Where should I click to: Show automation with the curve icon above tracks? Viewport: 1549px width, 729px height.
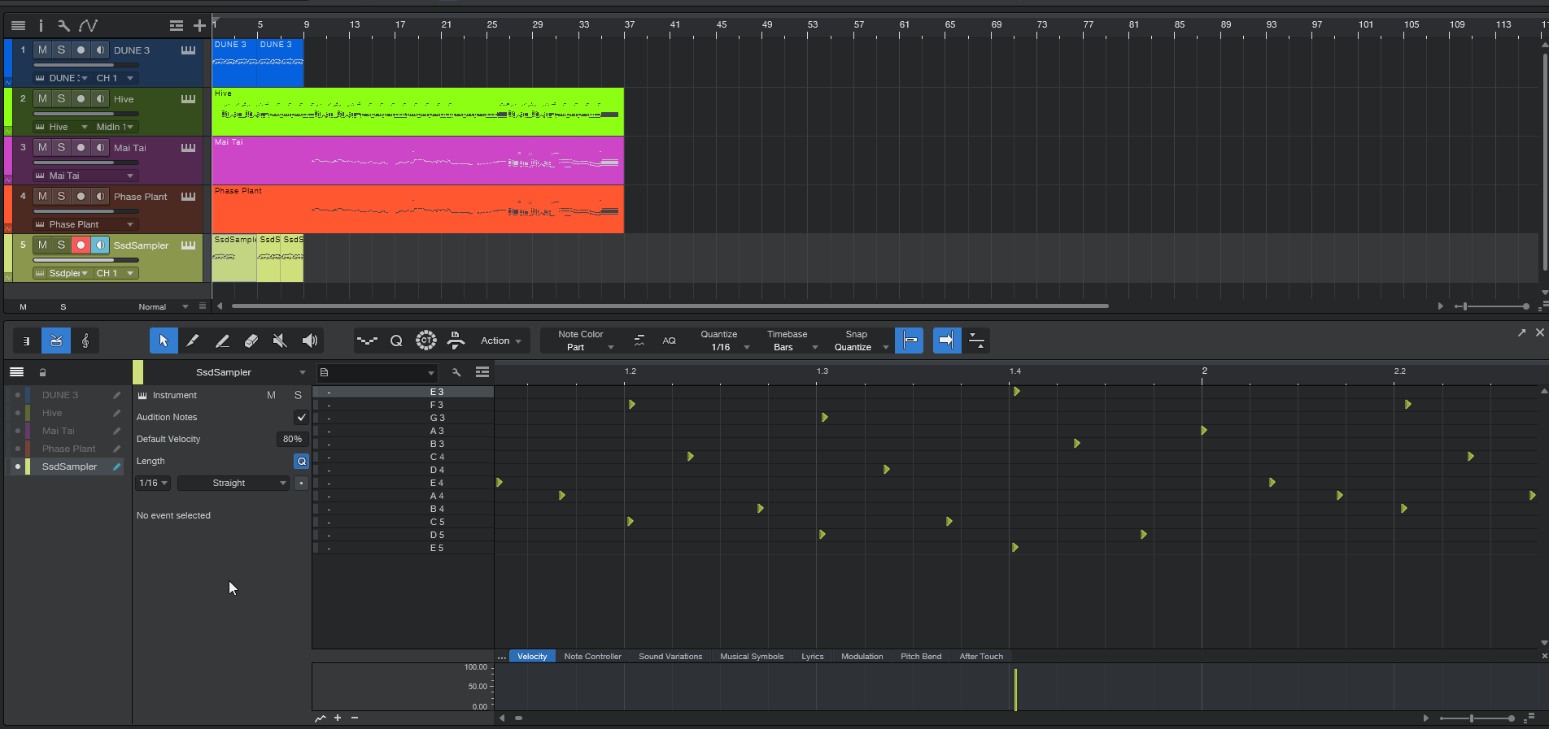click(88, 26)
